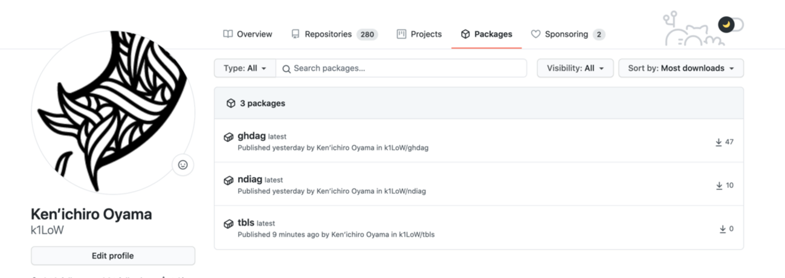Go to the Overview tab
Image resolution: width=785 pixels, height=278 pixels.
coord(248,34)
